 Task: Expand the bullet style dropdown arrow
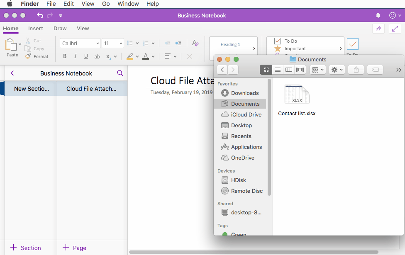tap(137, 43)
